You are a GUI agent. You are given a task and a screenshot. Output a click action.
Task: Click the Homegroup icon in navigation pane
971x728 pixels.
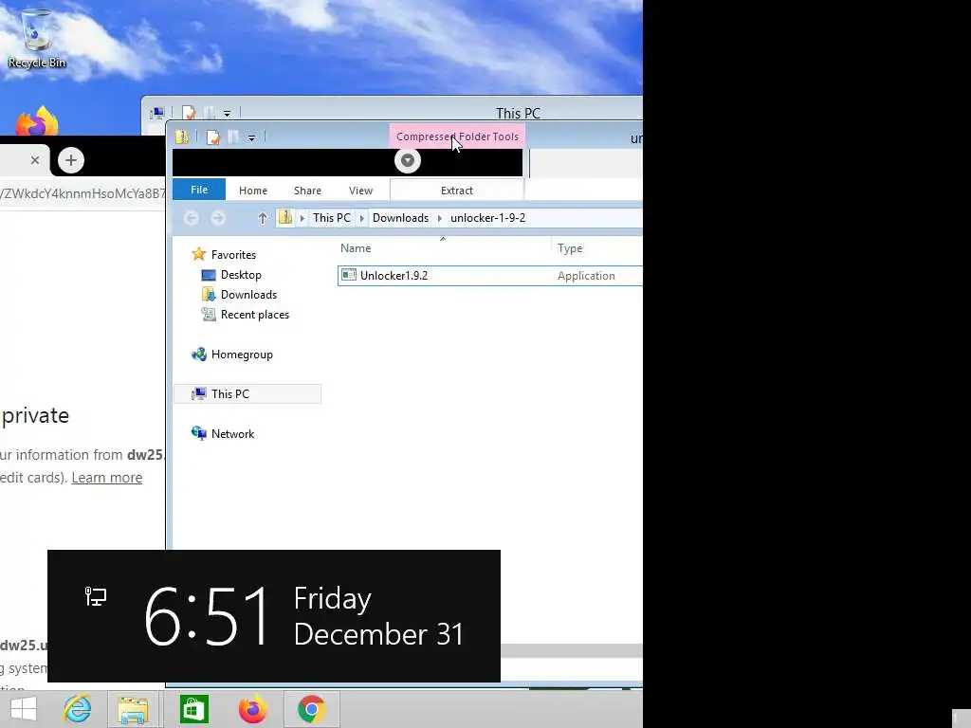[199, 355]
